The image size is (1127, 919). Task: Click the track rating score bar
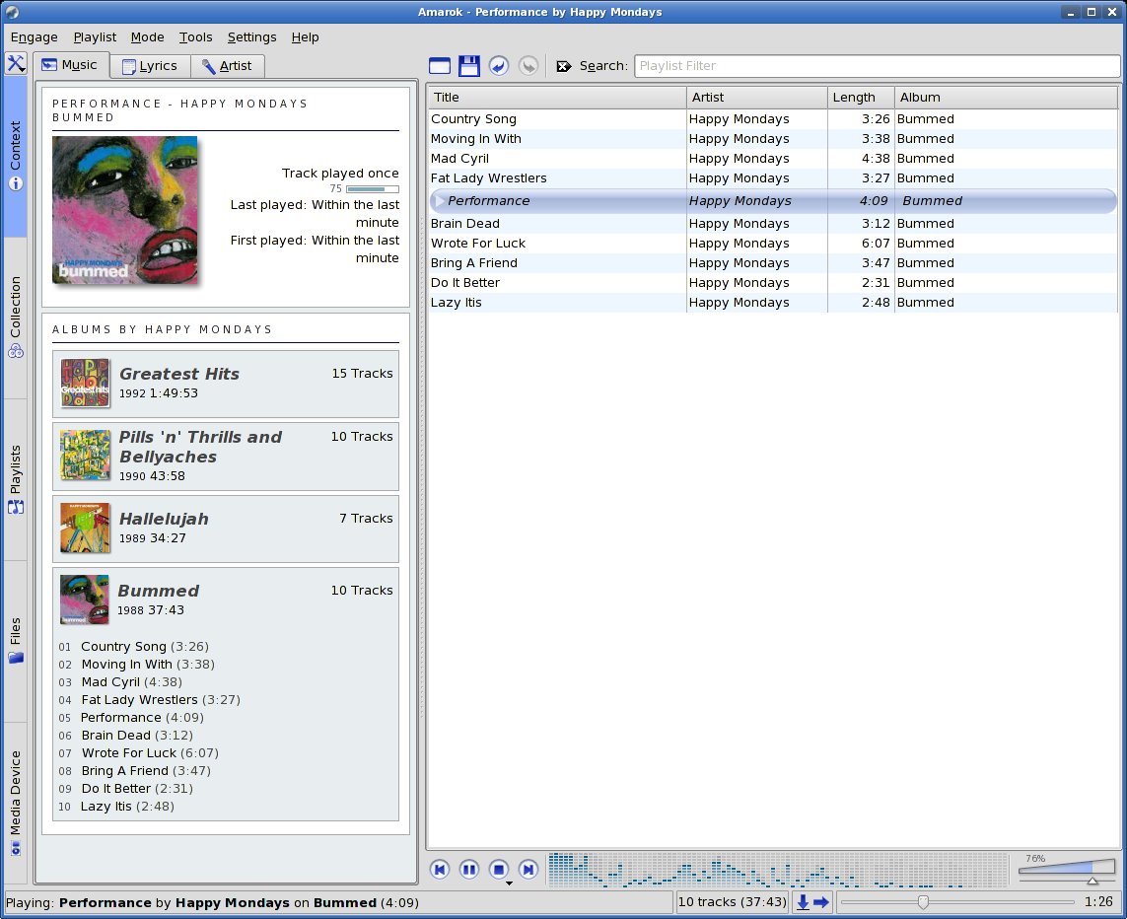click(x=373, y=189)
